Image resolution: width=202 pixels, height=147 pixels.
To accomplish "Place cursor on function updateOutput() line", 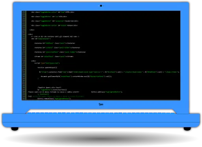I will 47,68.
